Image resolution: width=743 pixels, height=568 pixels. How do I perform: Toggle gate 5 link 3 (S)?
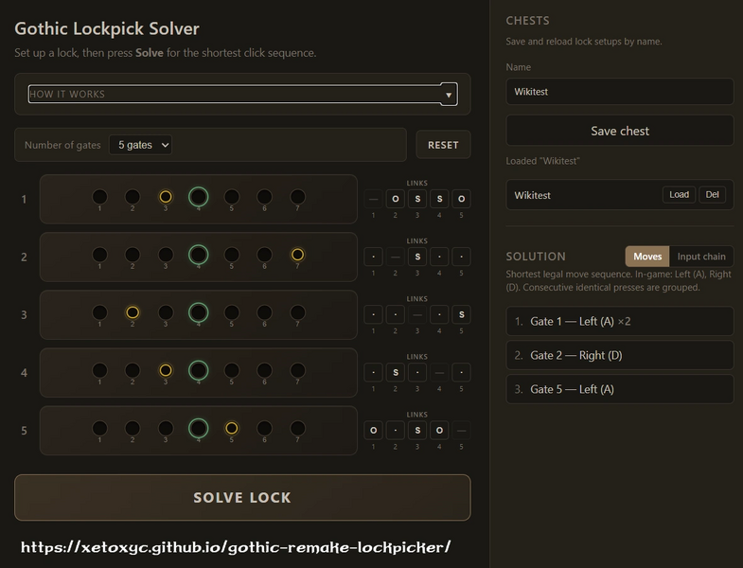coord(417,430)
